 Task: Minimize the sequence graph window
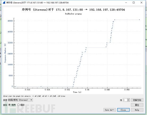click(126, 3)
